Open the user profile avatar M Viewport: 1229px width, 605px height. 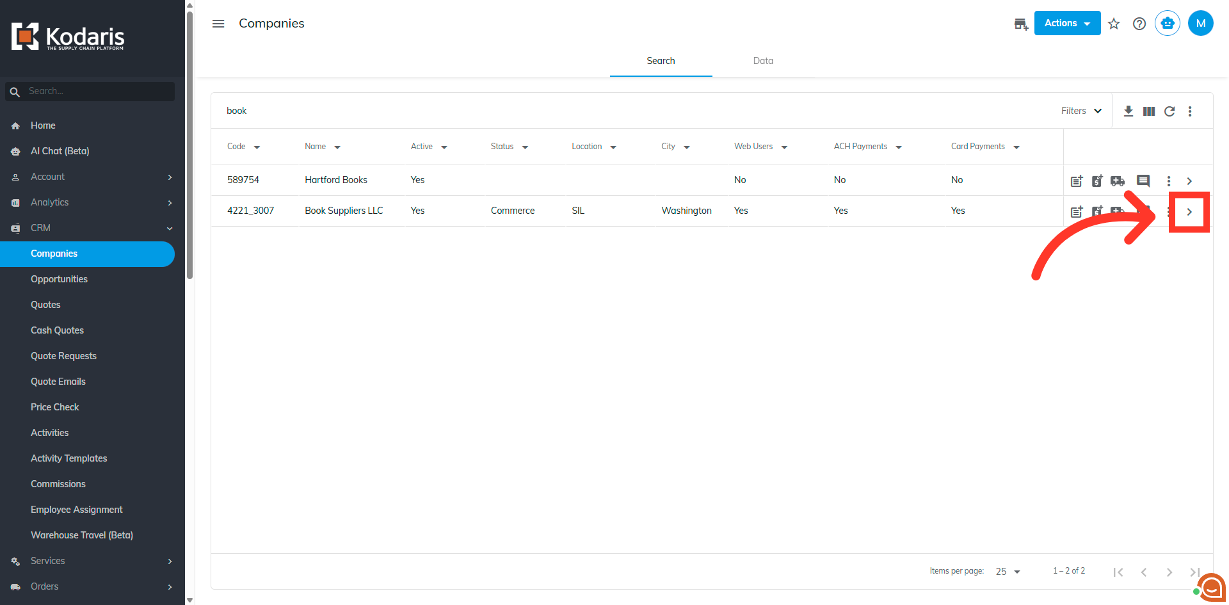click(1201, 24)
